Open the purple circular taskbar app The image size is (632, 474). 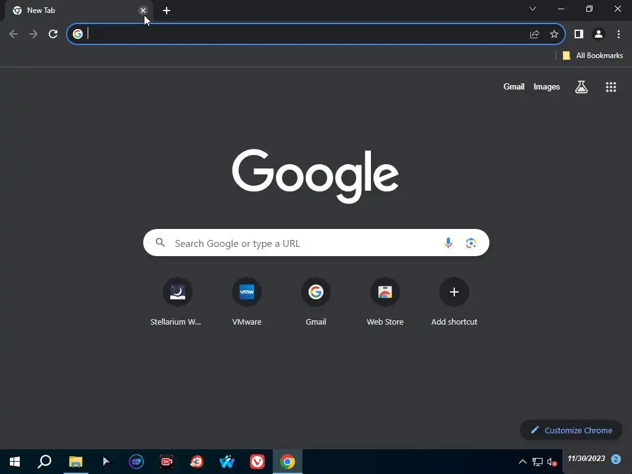pos(136,462)
